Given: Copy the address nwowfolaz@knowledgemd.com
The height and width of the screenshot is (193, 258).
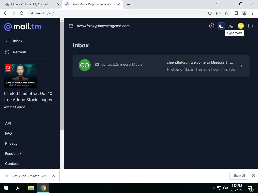Looking at the screenshot, I should [103, 26].
